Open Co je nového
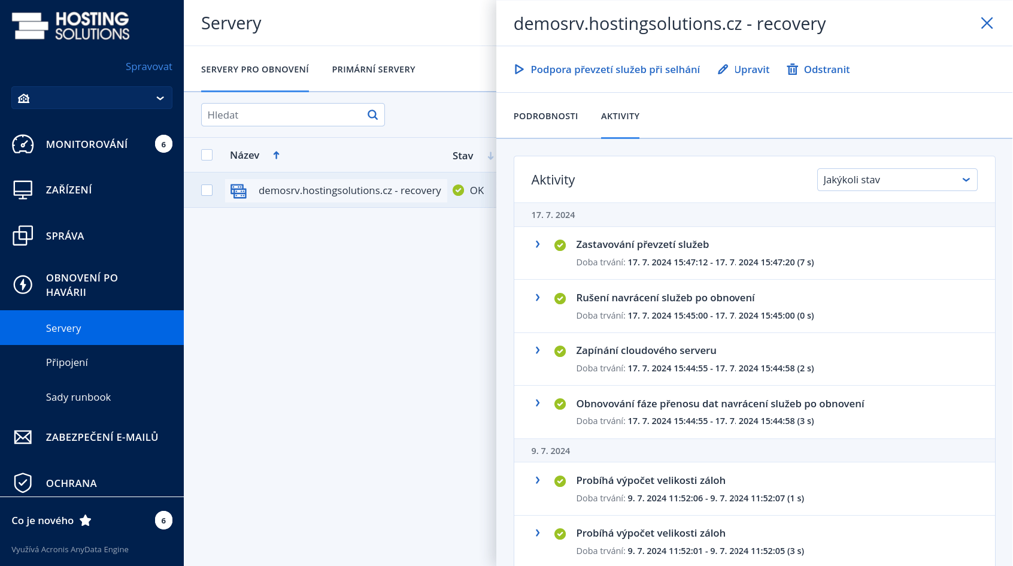Image resolution: width=1013 pixels, height=566 pixels. point(43,520)
